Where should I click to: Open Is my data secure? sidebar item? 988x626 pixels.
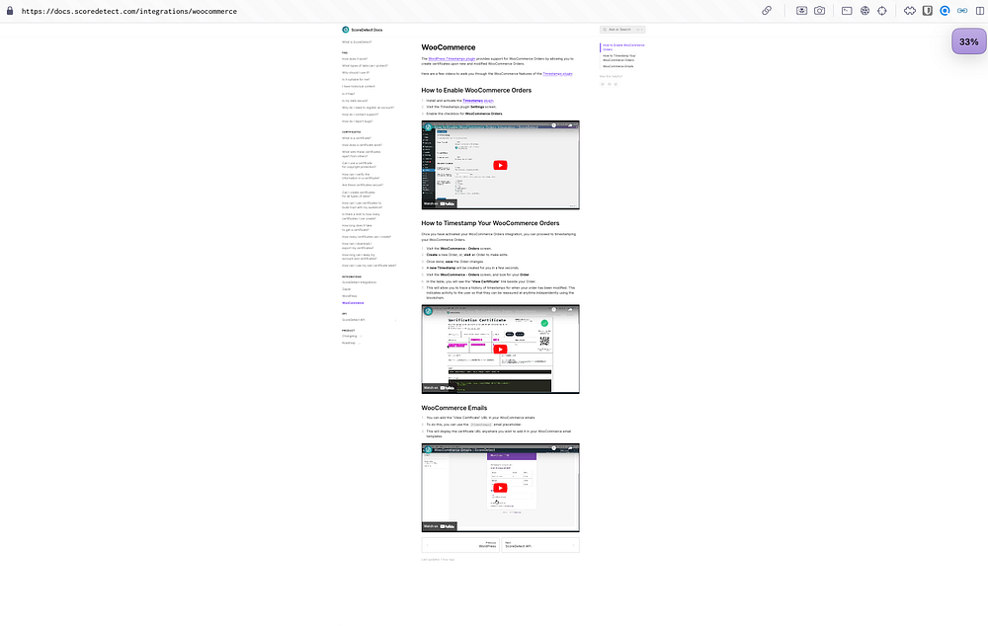(x=355, y=101)
